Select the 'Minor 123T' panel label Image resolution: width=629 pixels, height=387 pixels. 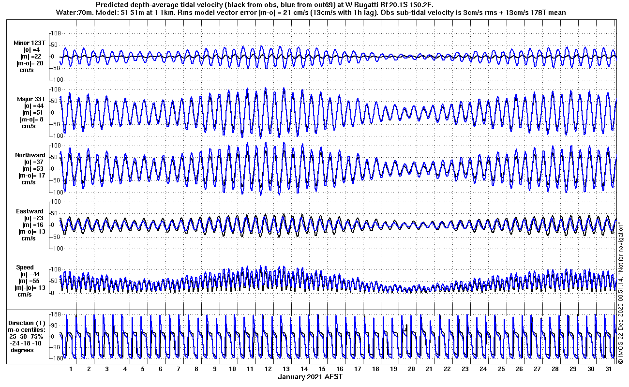pyautogui.click(x=29, y=43)
